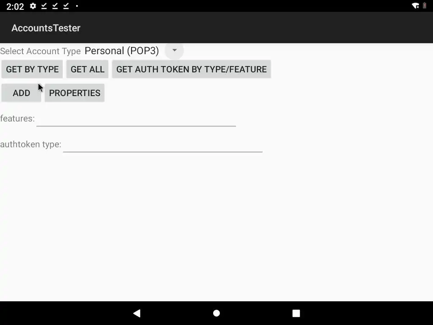The height and width of the screenshot is (325, 433).
Task: Expand the account type dropdown arrow
Action: [174, 50]
